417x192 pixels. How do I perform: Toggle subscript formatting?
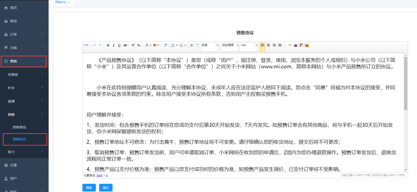point(139,45)
